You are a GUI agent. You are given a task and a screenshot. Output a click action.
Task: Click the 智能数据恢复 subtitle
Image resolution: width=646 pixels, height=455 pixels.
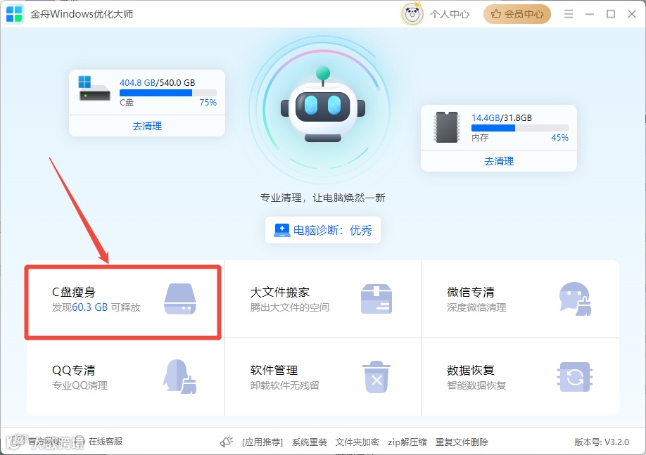476,385
